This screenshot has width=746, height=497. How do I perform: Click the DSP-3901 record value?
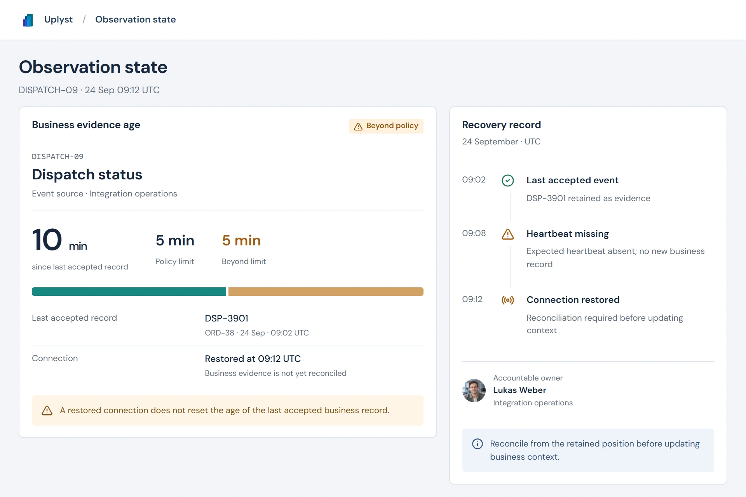(x=227, y=318)
